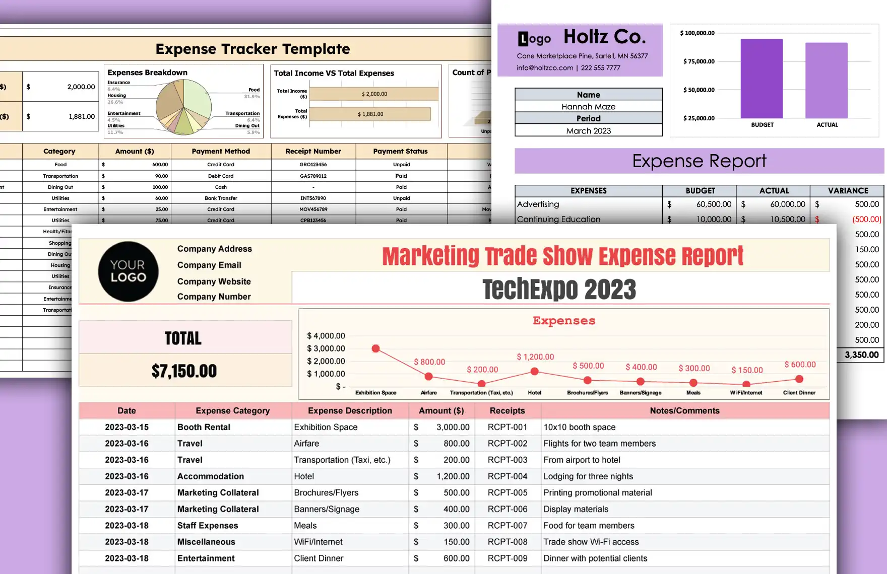Open the Expense Category dropdown for Booth Rental
The width and height of the screenshot is (887, 574).
pyautogui.click(x=232, y=427)
